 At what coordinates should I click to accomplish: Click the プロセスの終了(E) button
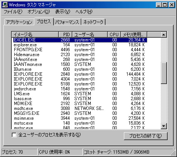(146, 136)
